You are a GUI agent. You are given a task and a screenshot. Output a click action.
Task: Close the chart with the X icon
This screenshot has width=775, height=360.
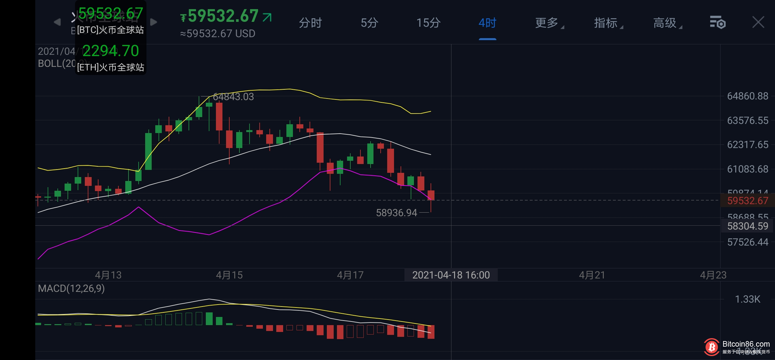(x=758, y=22)
